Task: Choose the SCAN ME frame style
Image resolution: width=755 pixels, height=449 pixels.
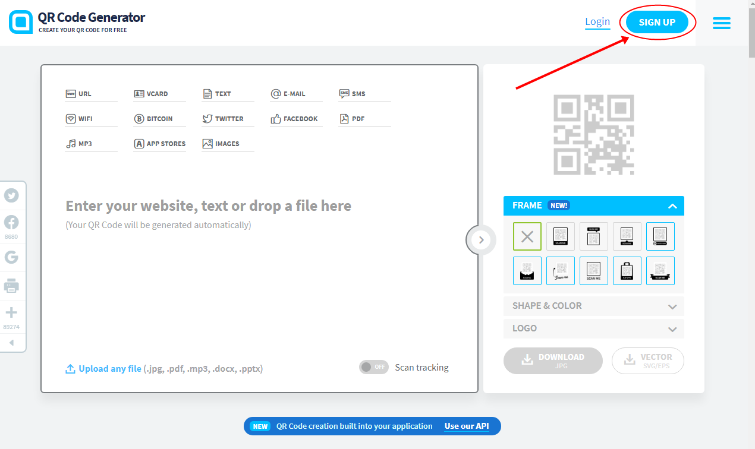Action: coord(560,236)
